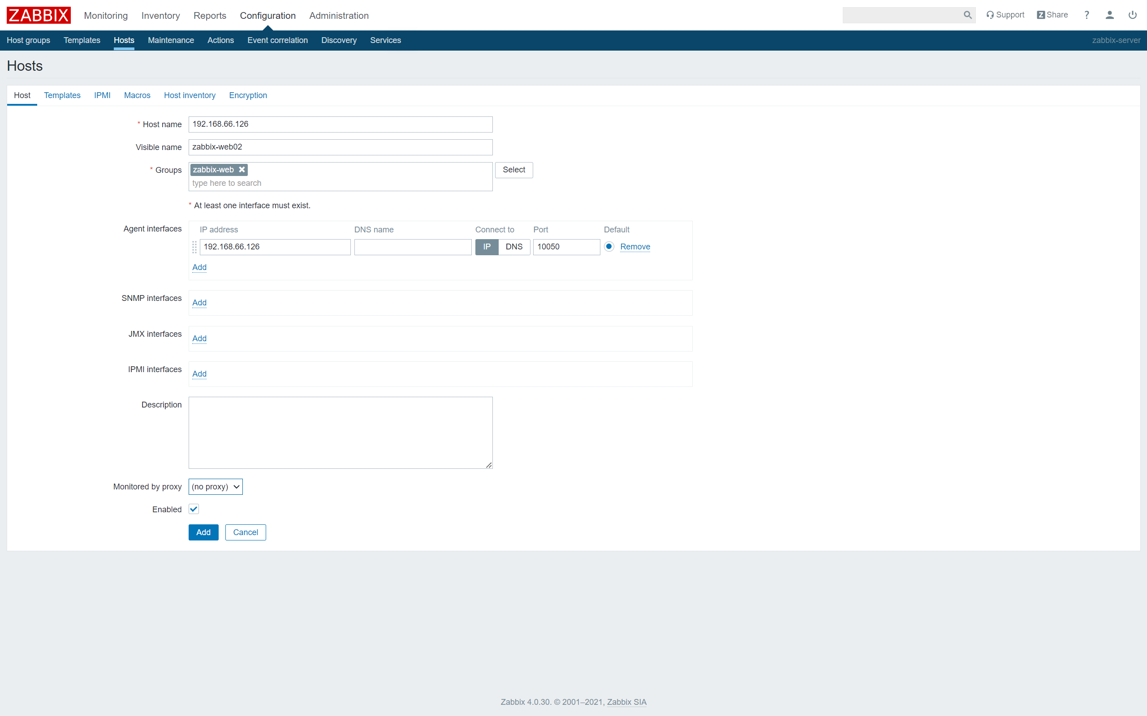
Task: Add an SNMP interface
Action: 199,303
